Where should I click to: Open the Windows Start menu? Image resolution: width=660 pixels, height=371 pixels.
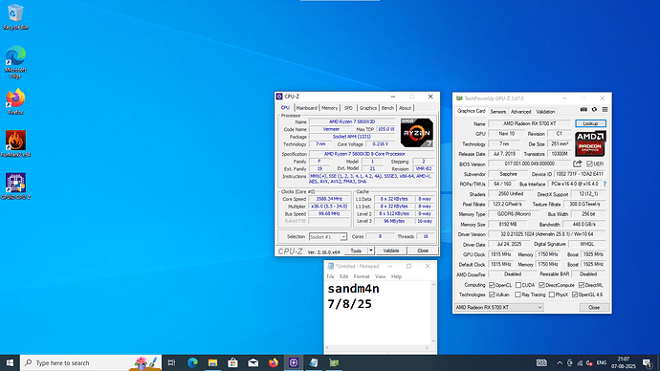(10, 362)
